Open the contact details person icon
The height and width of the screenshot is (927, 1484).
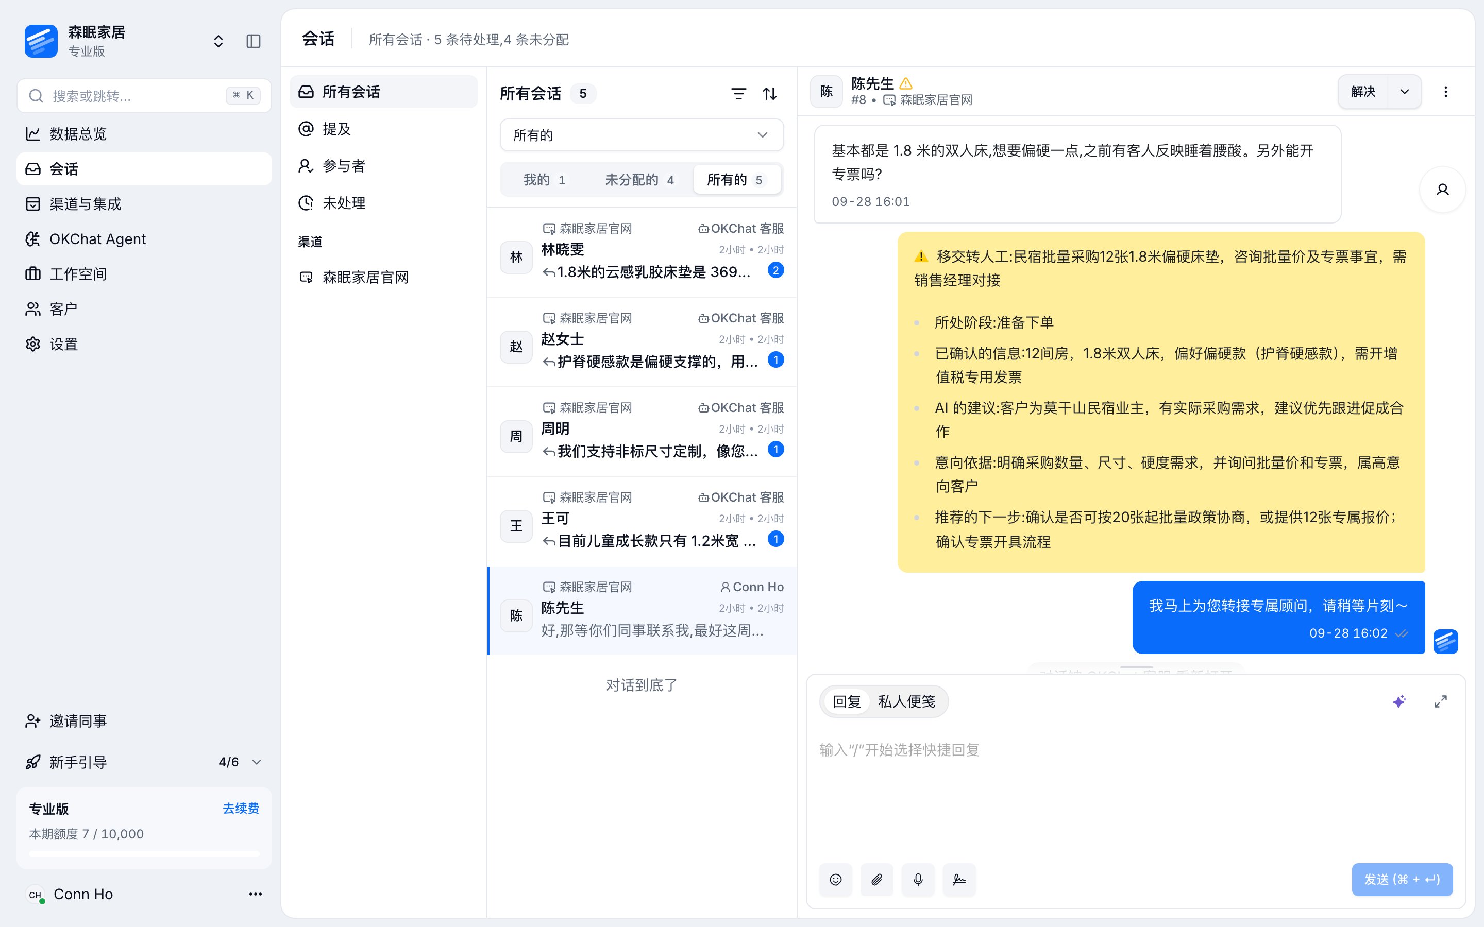coord(1442,190)
